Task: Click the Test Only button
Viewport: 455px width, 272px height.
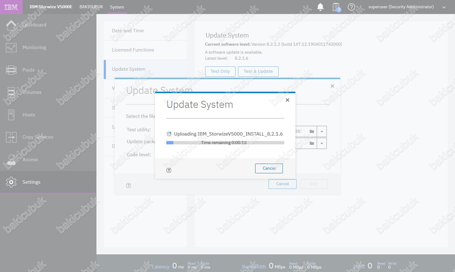Action: [220, 71]
